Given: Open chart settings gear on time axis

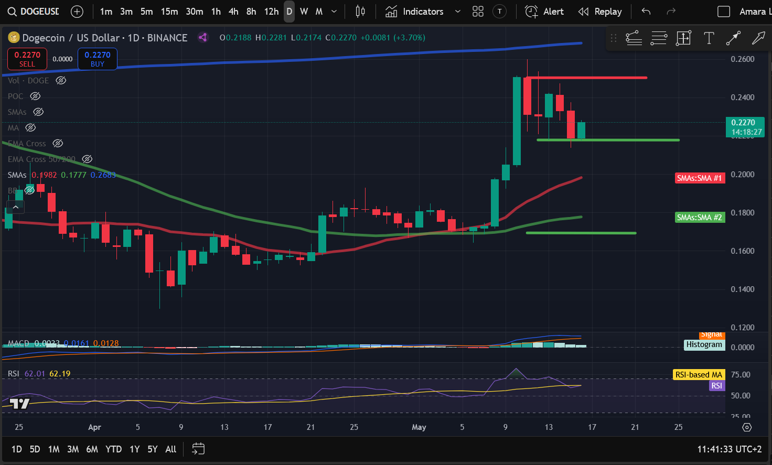Looking at the screenshot, I should tap(747, 427).
